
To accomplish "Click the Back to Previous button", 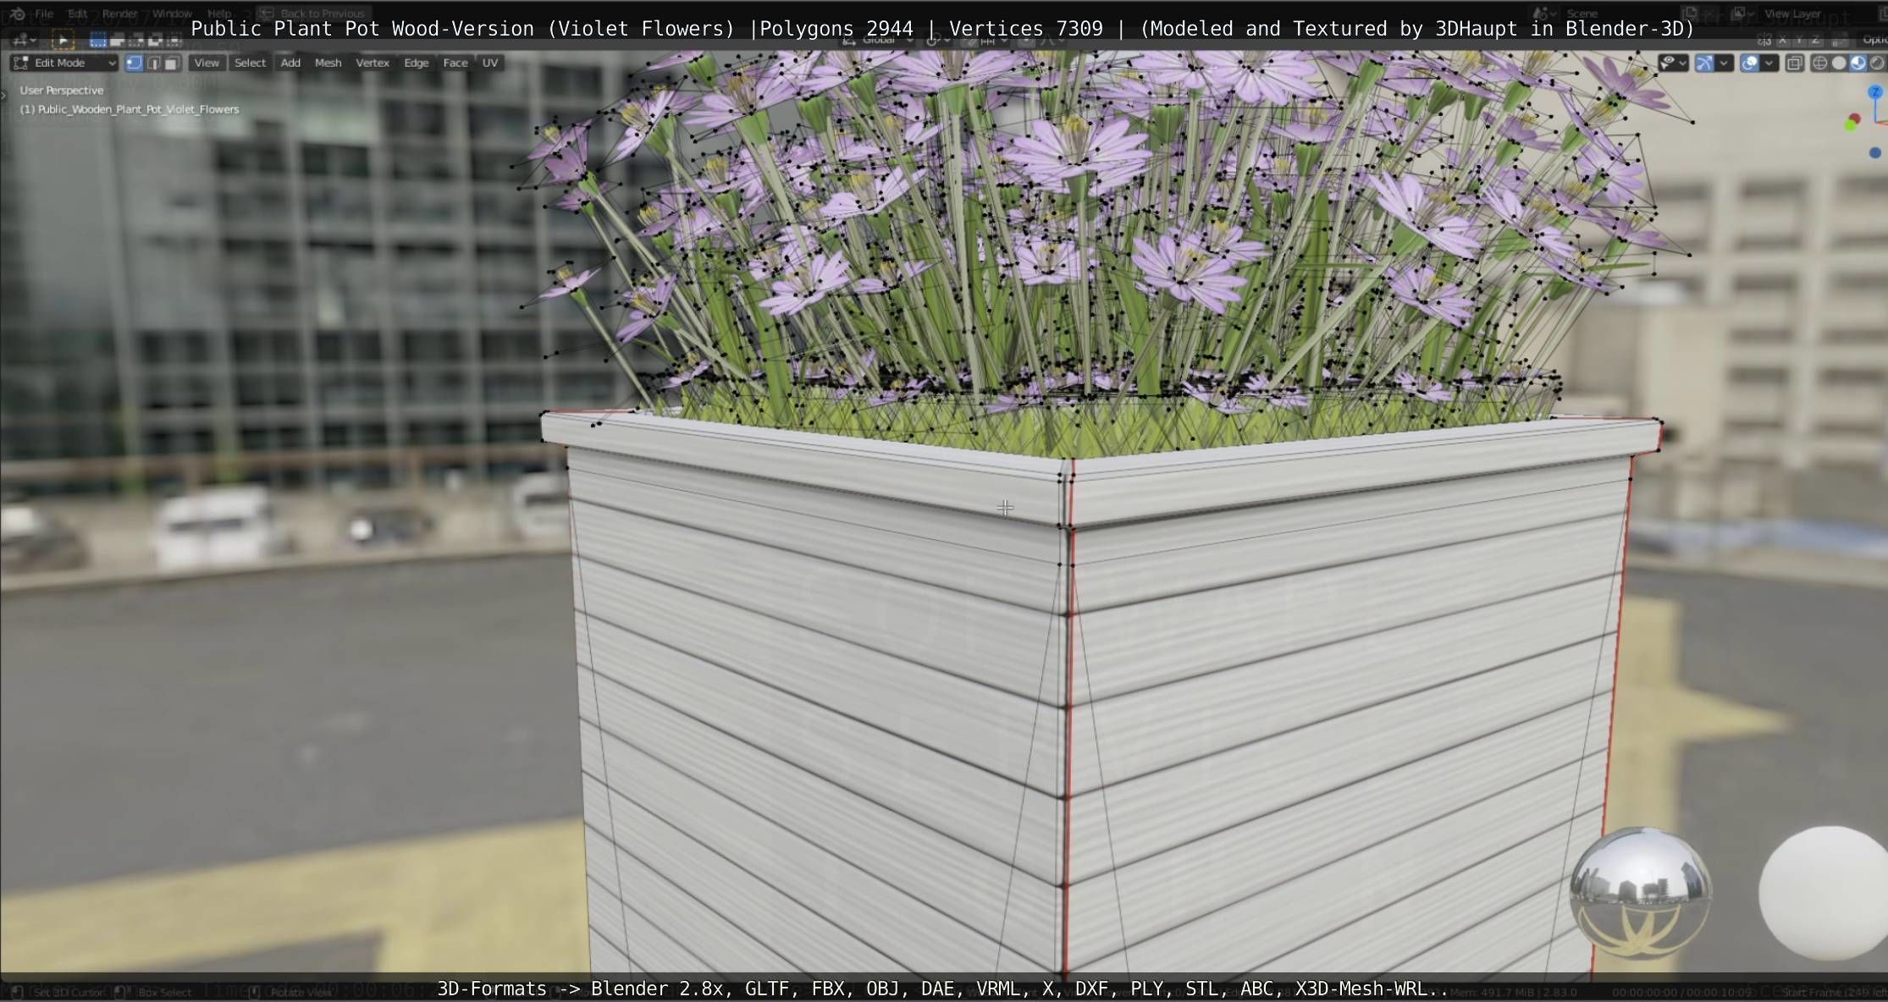I will click(x=313, y=14).
